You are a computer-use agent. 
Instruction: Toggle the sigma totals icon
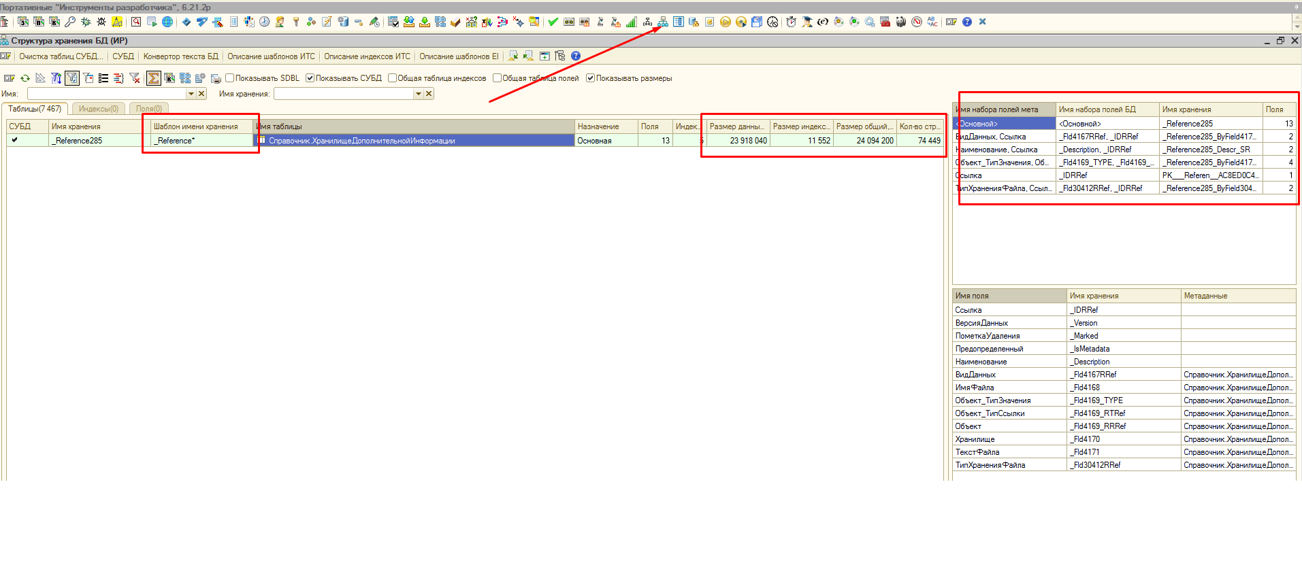154,78
